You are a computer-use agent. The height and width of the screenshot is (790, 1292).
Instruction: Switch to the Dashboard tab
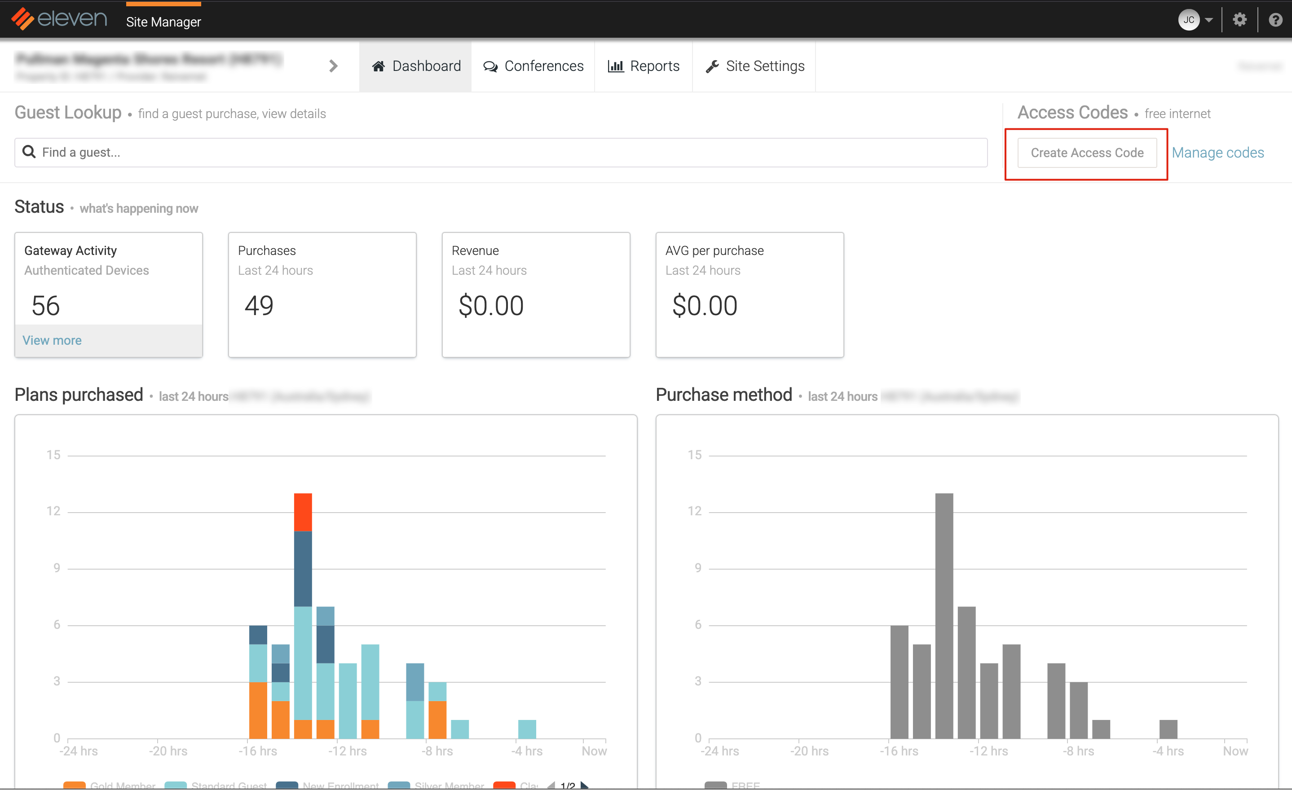tap(415, 66)
